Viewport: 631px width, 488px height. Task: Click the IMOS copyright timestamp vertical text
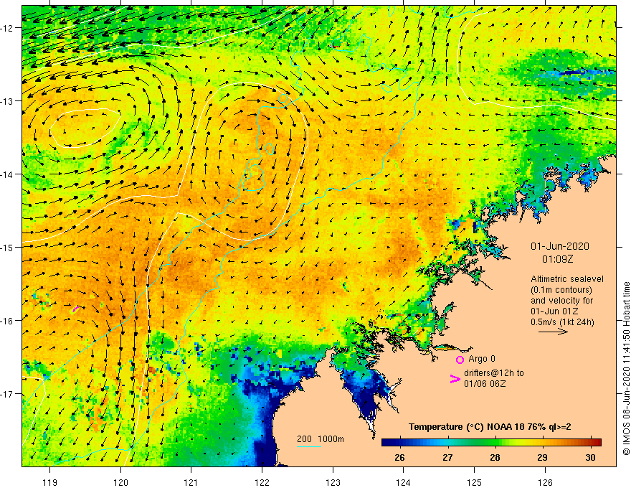coord(626,368)
